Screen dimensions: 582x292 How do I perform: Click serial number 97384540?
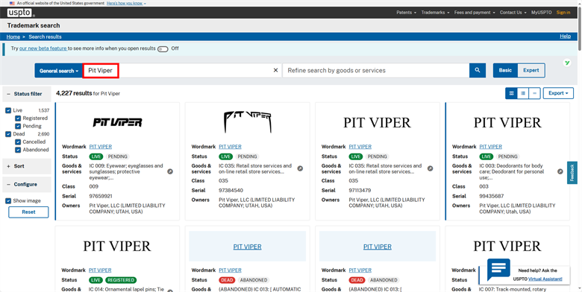coord(231,191)
